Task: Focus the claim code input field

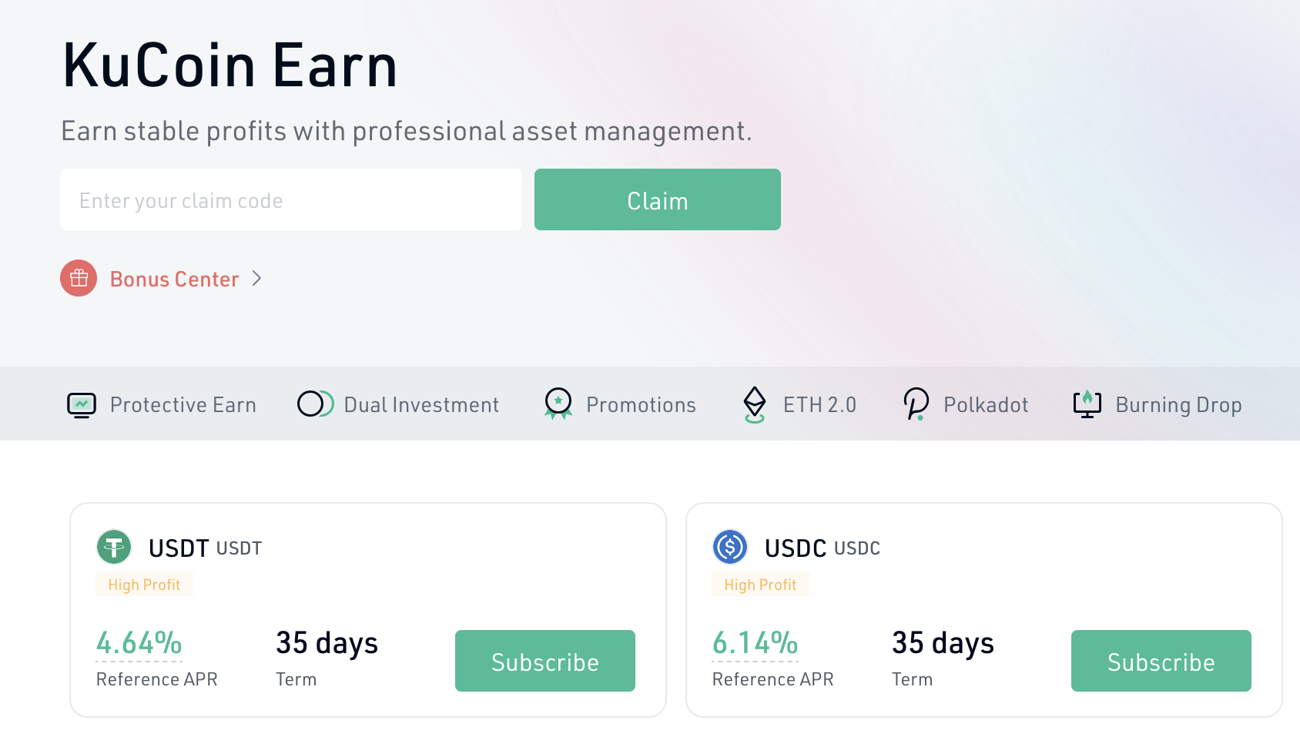Action: (x=291, y=199)
